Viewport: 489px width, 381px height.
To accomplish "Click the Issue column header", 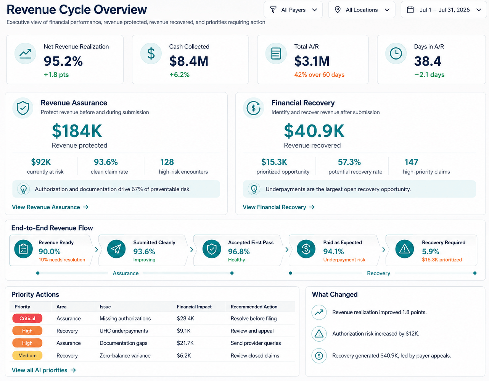I will pyautogui.click(x=105, y=307).
